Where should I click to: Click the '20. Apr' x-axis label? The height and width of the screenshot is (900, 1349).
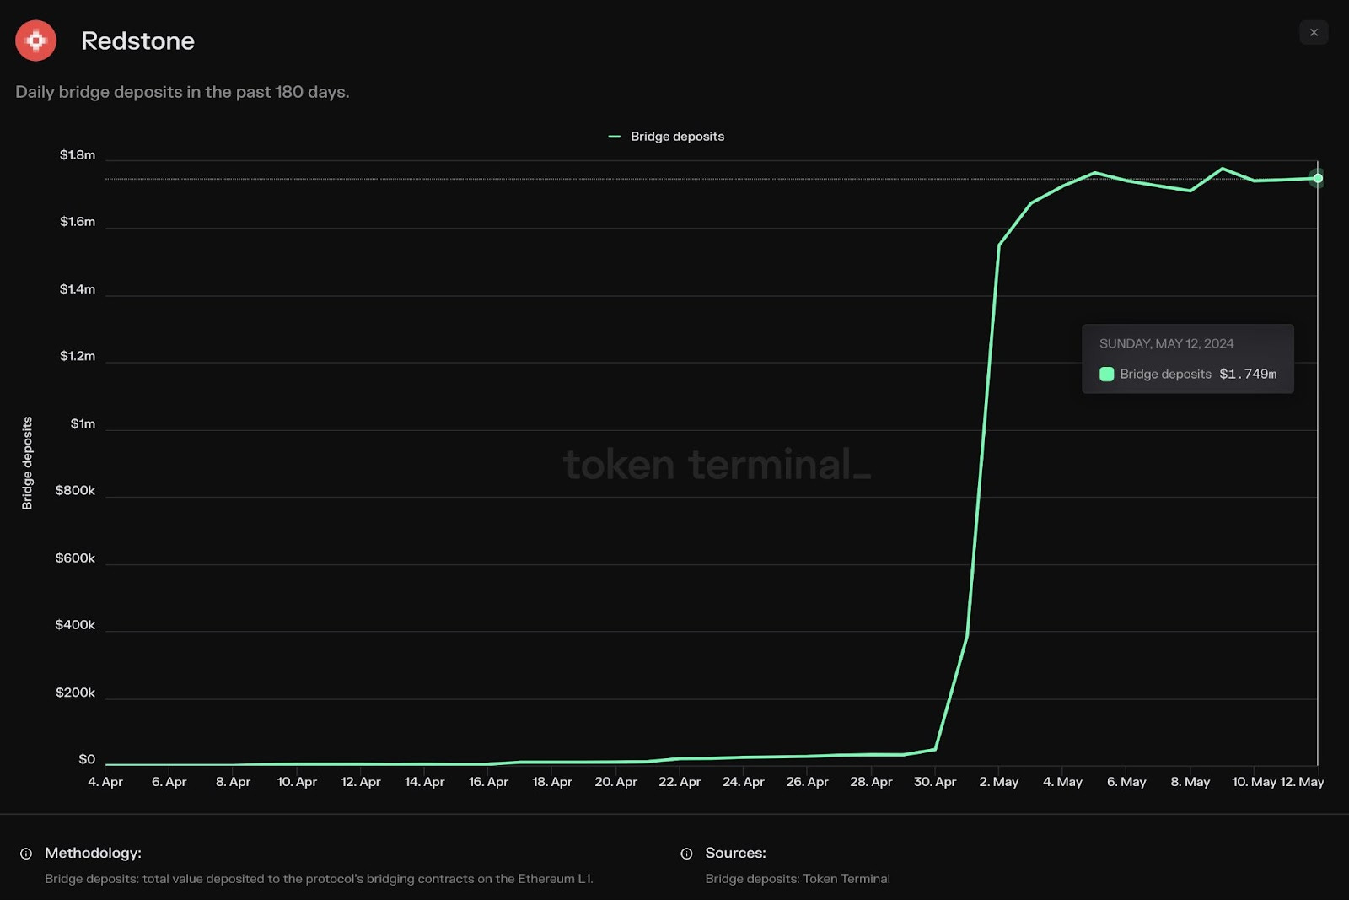click(615, 782)
